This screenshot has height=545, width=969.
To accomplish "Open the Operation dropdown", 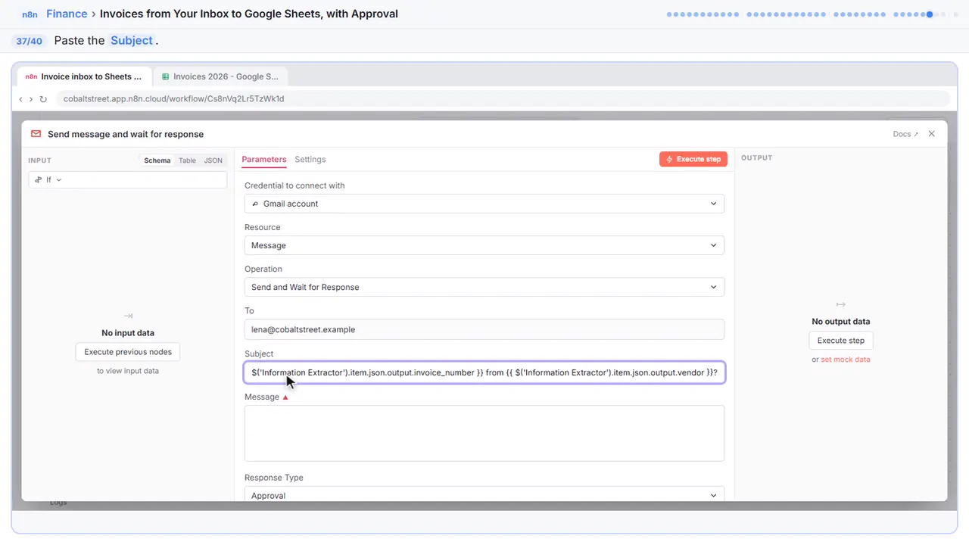I will click(484, 287).
